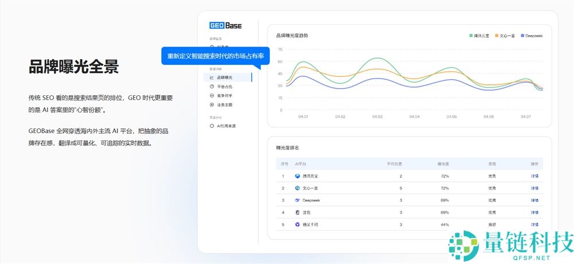Click average position 5 in 文心一言 row
Image resolution: width=574 pixels, height=264 pixels.
click(401, 188)
